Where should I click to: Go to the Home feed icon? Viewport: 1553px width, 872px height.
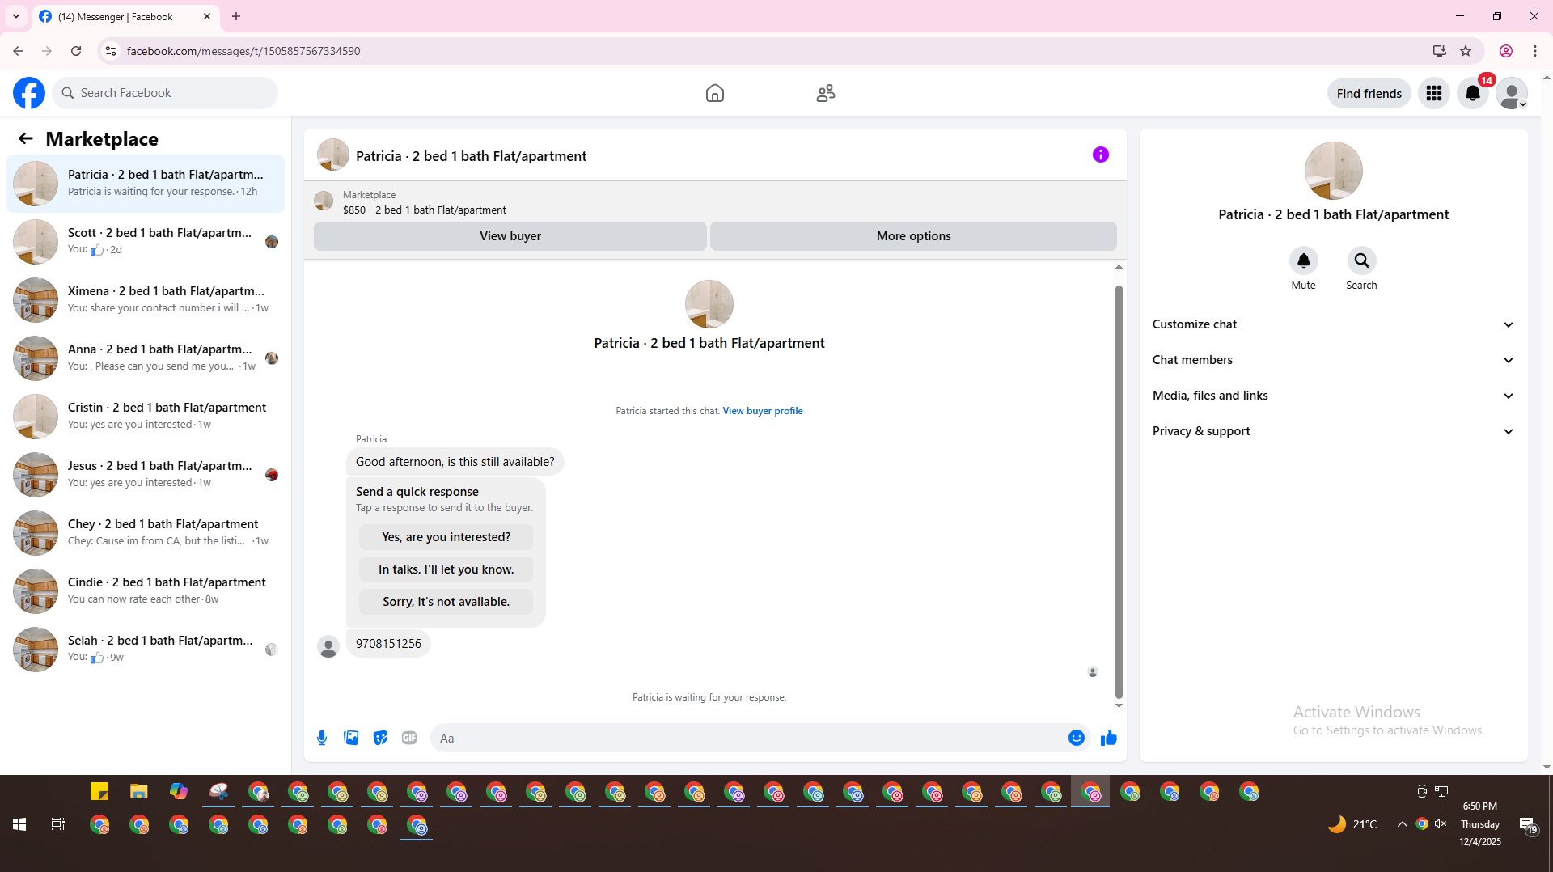(714, 93)
